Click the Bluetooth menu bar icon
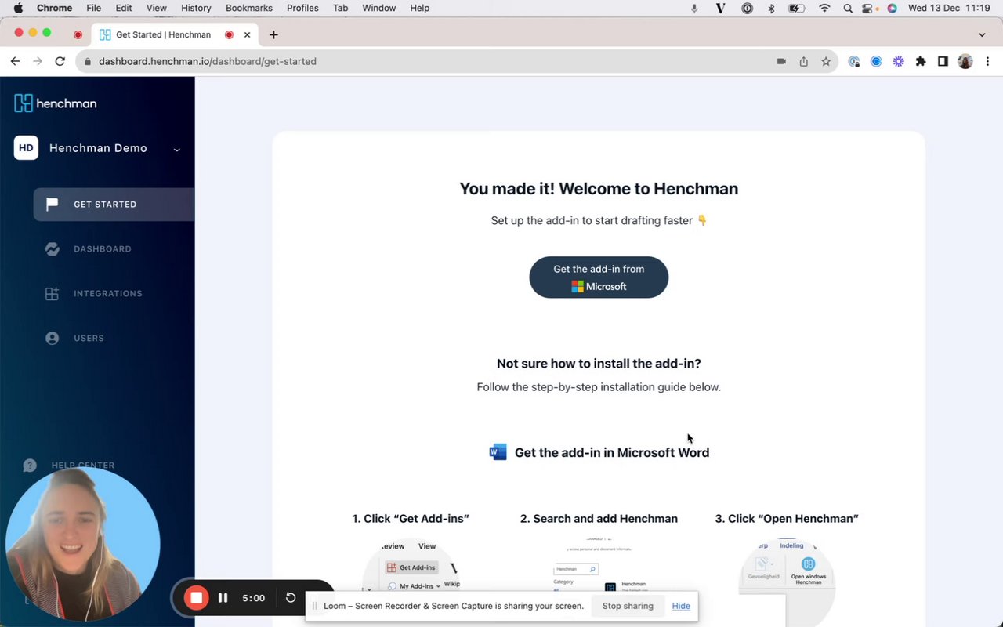Image resolution: width=1003 pixels, height=627 pixels. (x=771, y=8)
